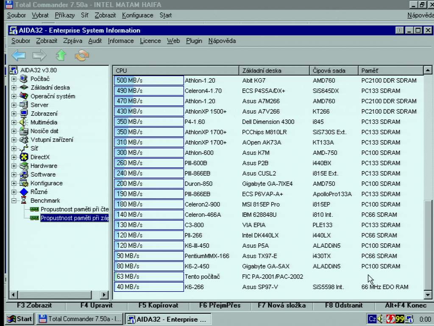Click the Vstupní zařízení input device icon
The image size is (434, 326).
point(24,139)
